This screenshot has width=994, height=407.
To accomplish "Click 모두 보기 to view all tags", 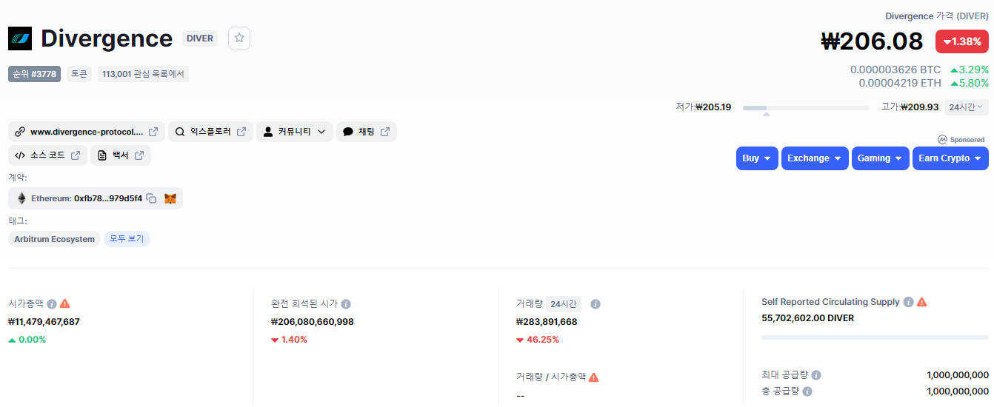I will tap(127, 239).
